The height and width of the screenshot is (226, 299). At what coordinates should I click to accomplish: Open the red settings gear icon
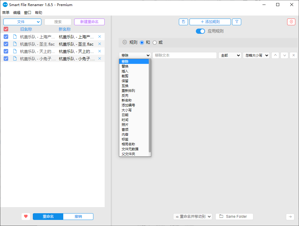291,22
